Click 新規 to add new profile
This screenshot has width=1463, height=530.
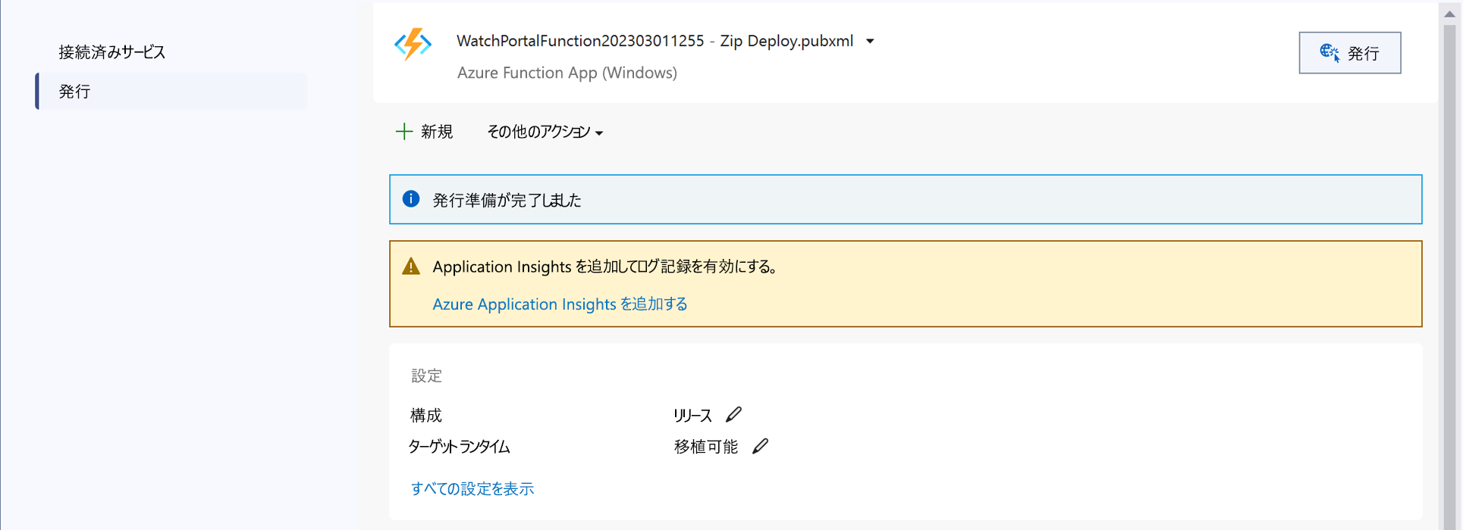click(x=424, y=132)
